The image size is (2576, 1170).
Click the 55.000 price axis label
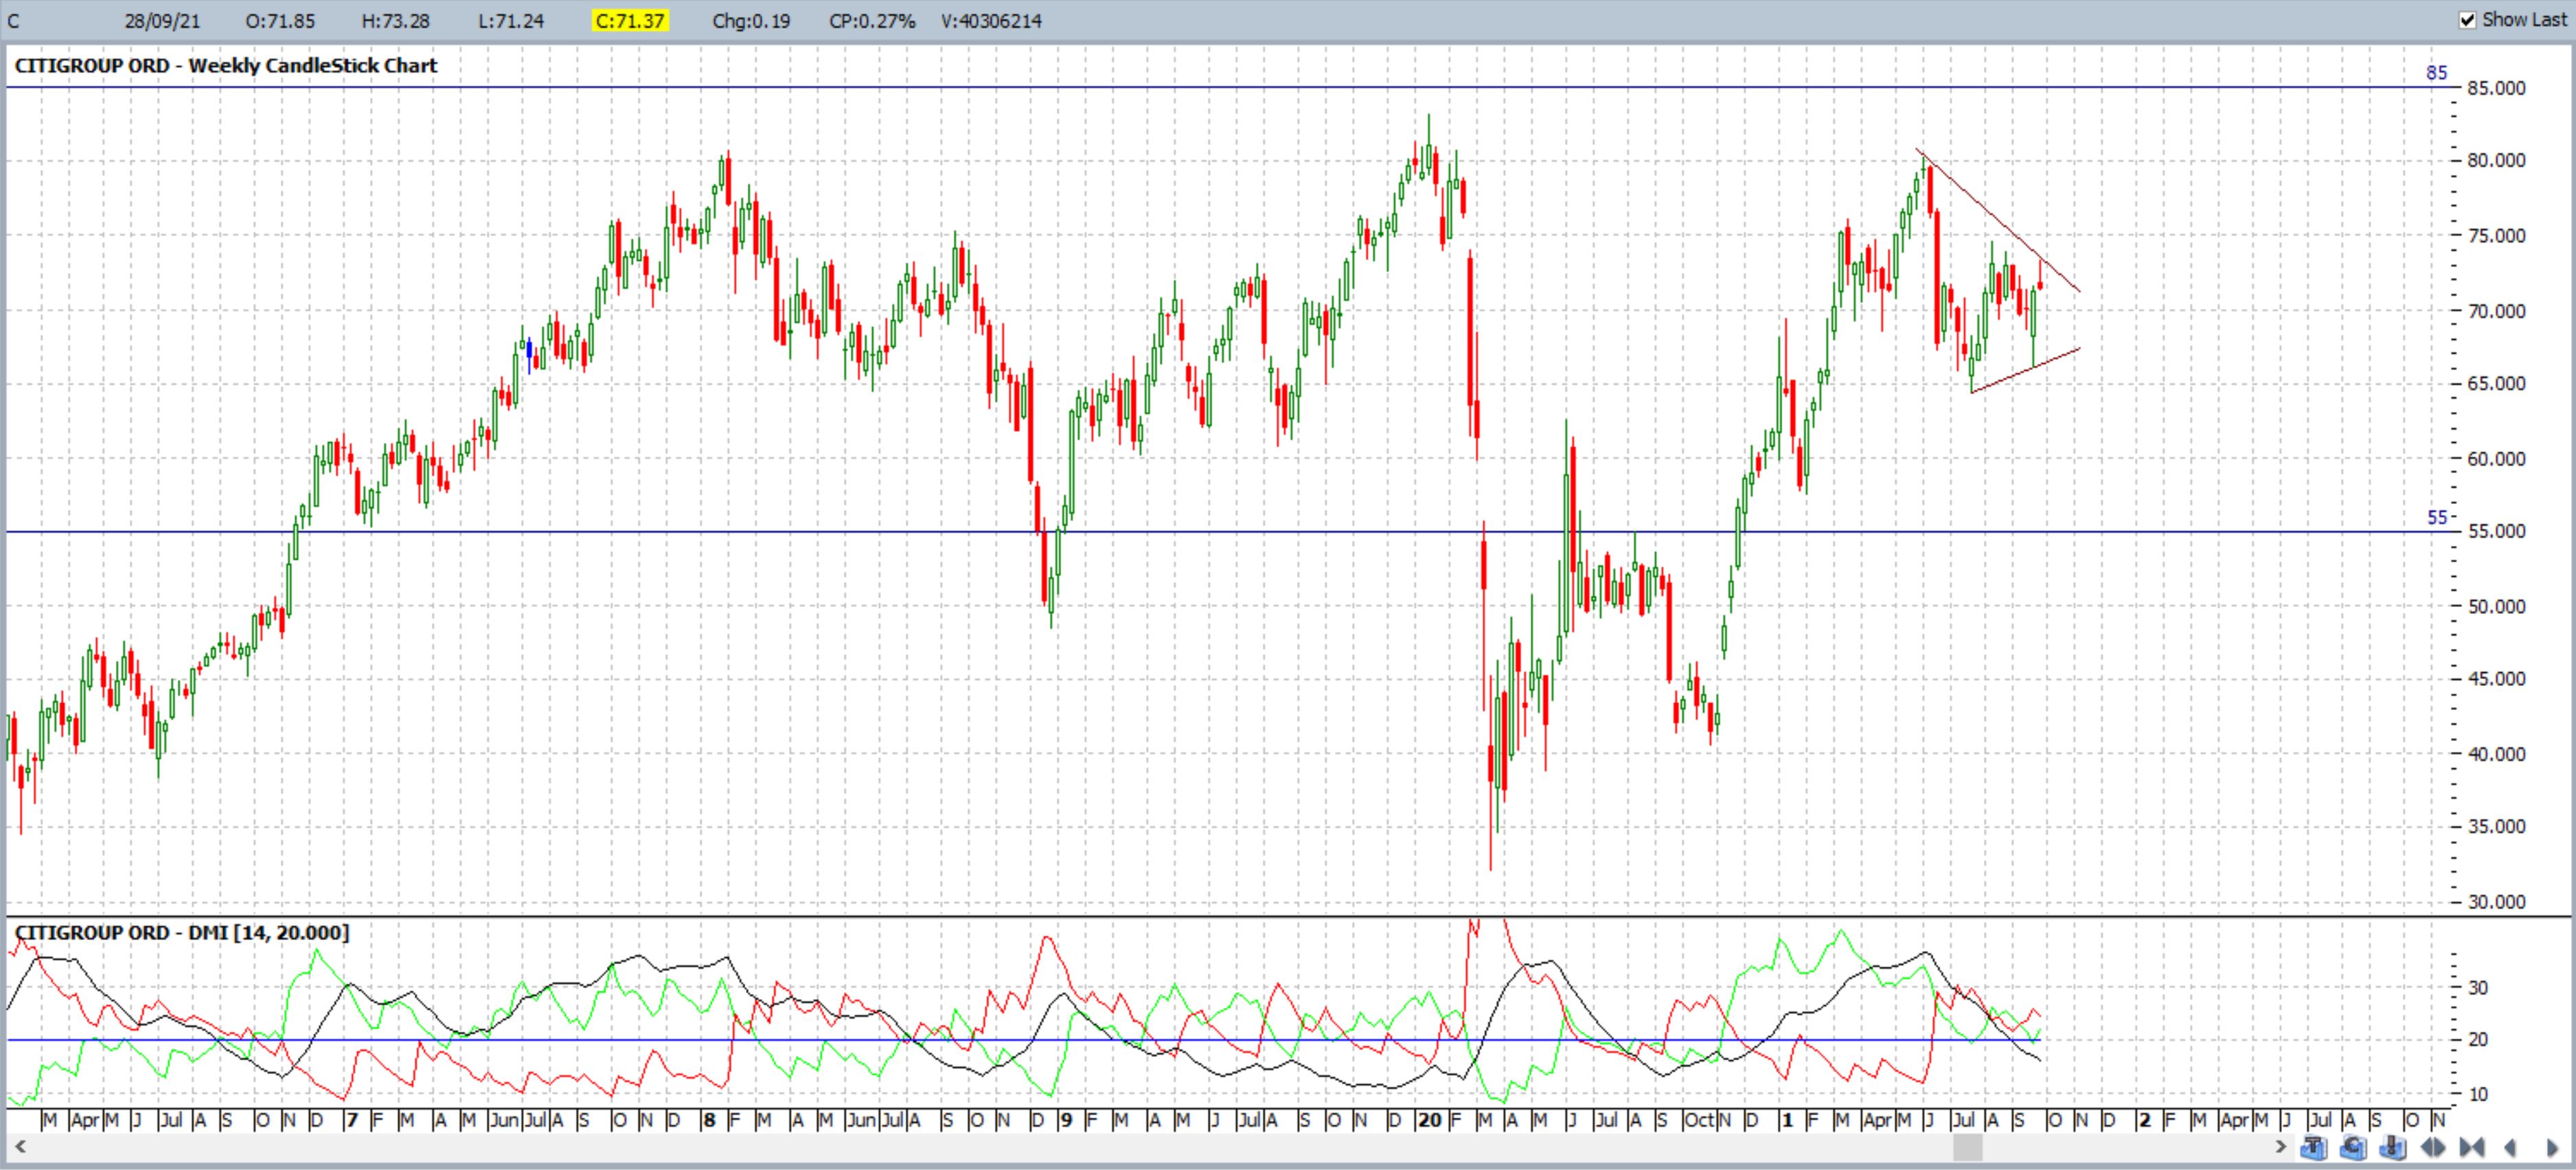2496,531
